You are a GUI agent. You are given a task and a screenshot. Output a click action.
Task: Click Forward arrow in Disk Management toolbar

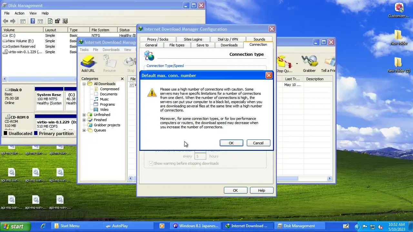click(13, 21)
